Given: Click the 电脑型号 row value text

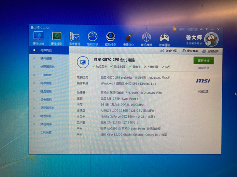Looking at the screenshot, I should (x=136, y=78).
